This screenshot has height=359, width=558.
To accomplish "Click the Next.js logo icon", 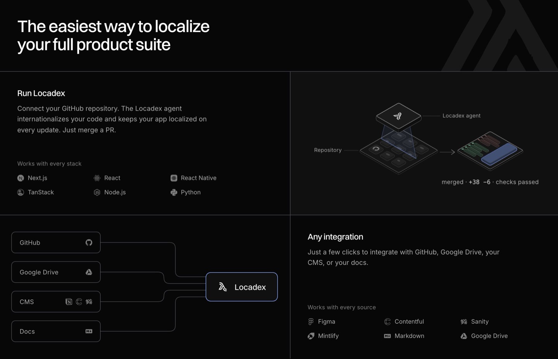I will click(x=21, y=178).
